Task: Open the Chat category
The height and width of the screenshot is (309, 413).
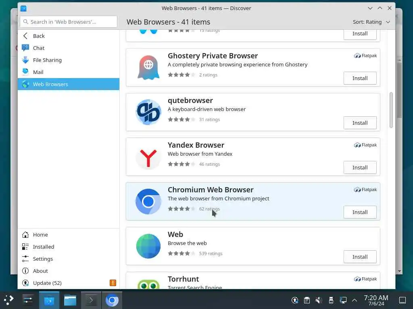Action: coord(69,48)
